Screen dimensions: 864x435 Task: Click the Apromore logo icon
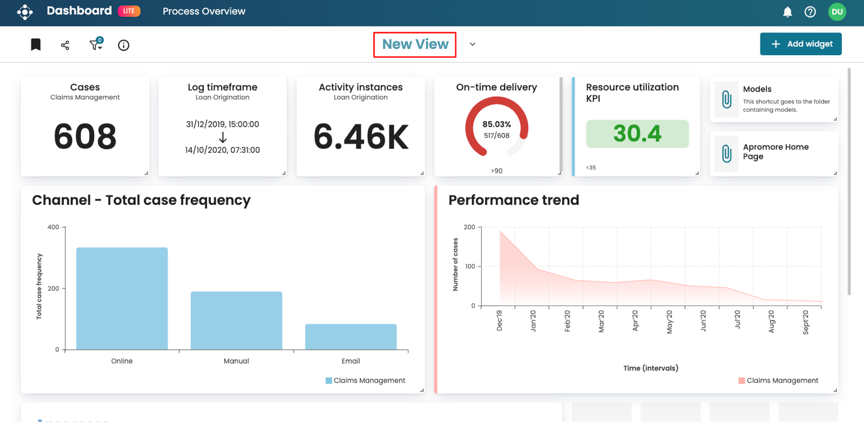click(24, 12)
